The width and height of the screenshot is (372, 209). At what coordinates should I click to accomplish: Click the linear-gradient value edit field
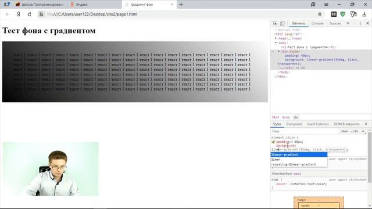[309, 150]
